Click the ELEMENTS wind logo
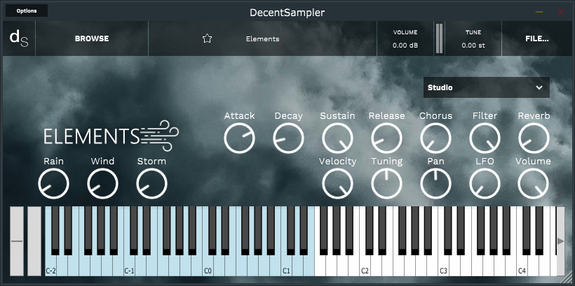Image resolution: width=575 pixels, height=286 pixels. [x=111, y=136]
